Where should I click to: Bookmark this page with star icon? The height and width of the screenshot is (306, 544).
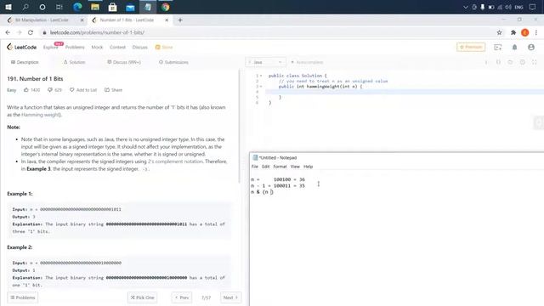click(499, 32)
